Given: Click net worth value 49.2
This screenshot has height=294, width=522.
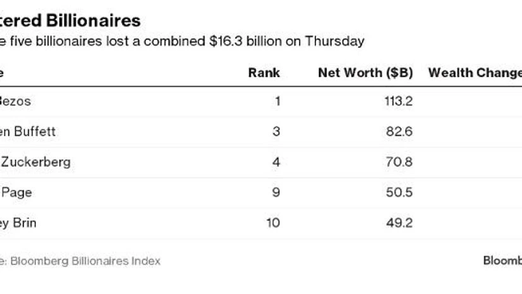Looking at the screenshot, I should coord(399,223).
